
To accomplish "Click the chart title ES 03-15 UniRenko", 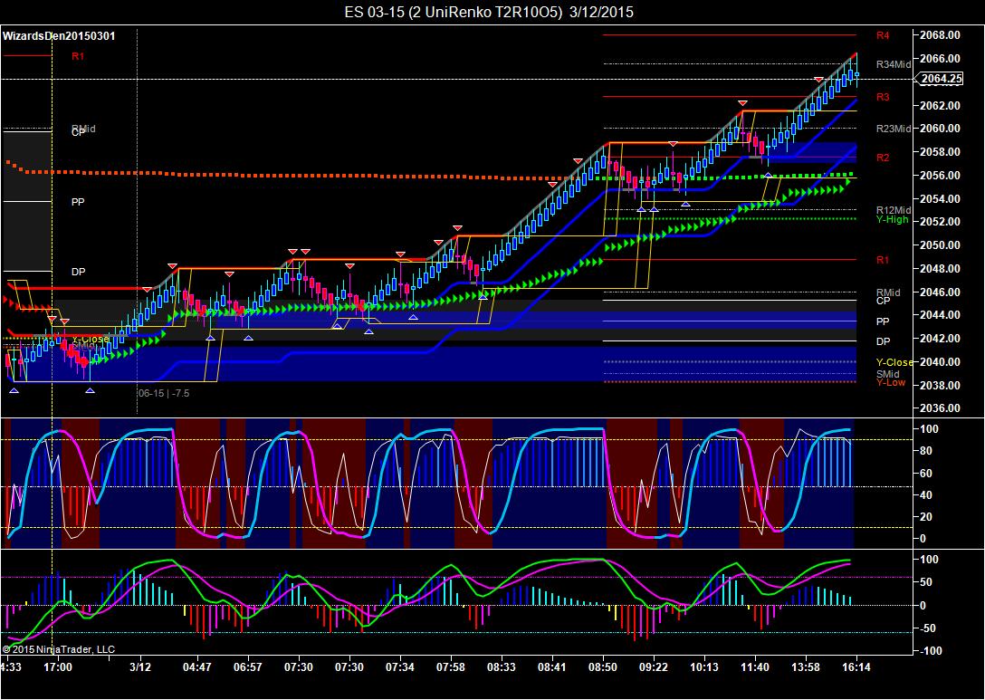I will [x=489, y=11].
